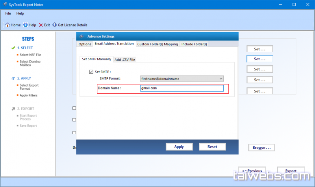Click the Apply button

179,146
